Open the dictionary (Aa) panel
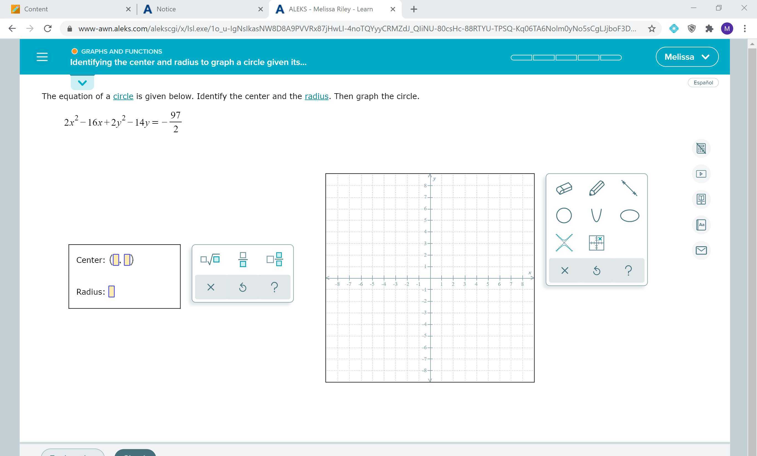 [701, 225]
